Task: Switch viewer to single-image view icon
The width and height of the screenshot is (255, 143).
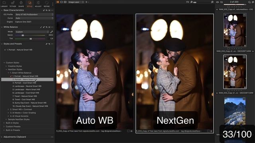Action: coord(61,2)
